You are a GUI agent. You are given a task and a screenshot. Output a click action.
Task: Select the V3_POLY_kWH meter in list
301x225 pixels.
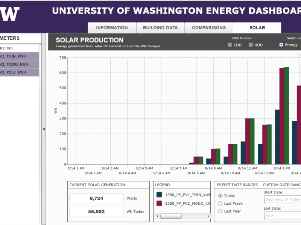(x=19, y=72)
